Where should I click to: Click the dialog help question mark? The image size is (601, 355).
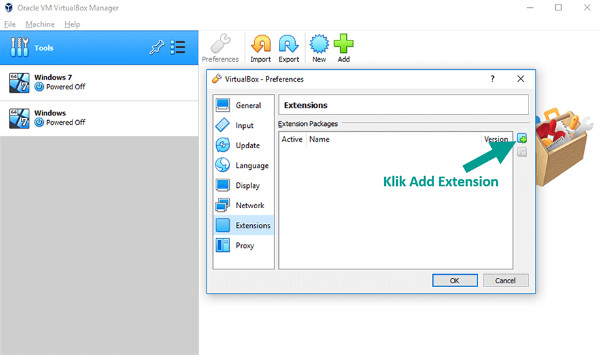(493, 79)
